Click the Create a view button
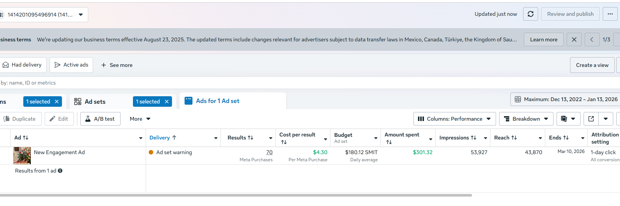620x206 pixels. [x=592, y=65]
